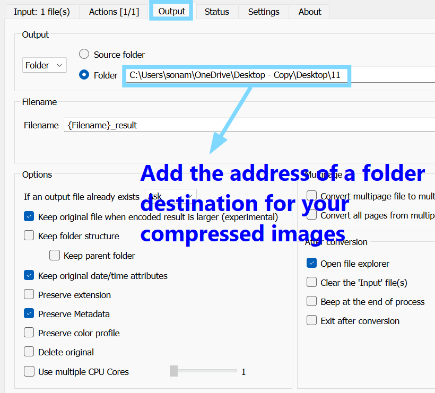Open the Input: 1 file(s) tab
The width and height of the screenshot is (435, 393).
[42, 12]
